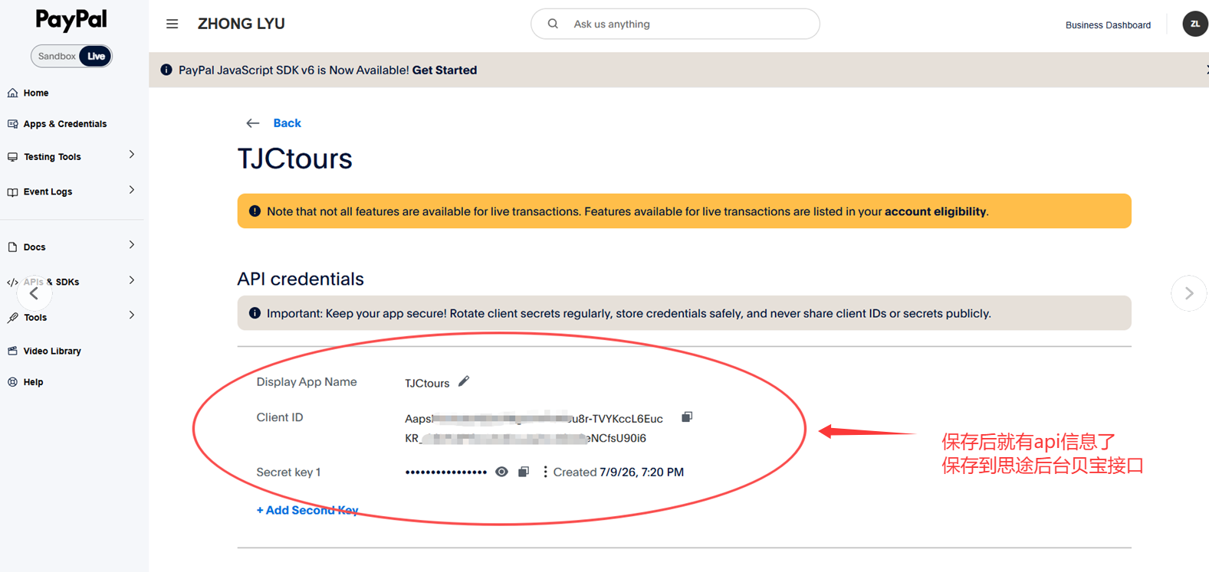The height and width of the screenshot is (572, 1209).
Task: Open the hamburger menu icon
Action: (x=172, y=24)
